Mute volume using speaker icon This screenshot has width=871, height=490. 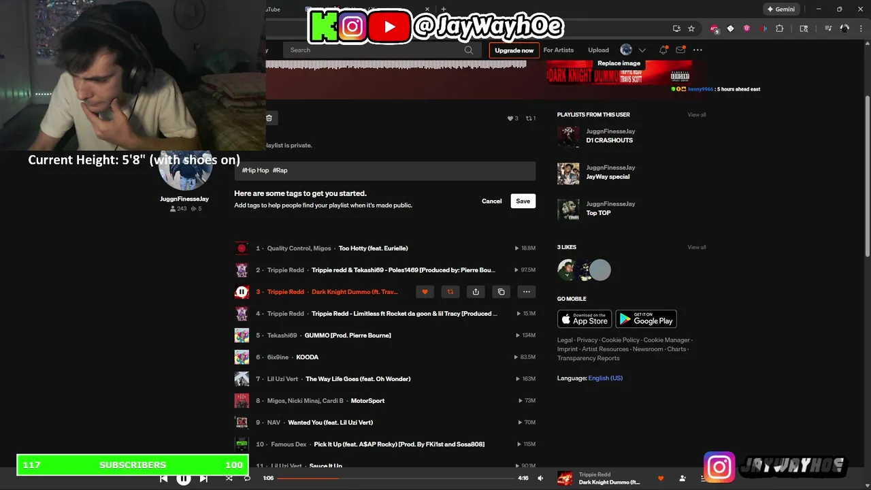point(540,478)
